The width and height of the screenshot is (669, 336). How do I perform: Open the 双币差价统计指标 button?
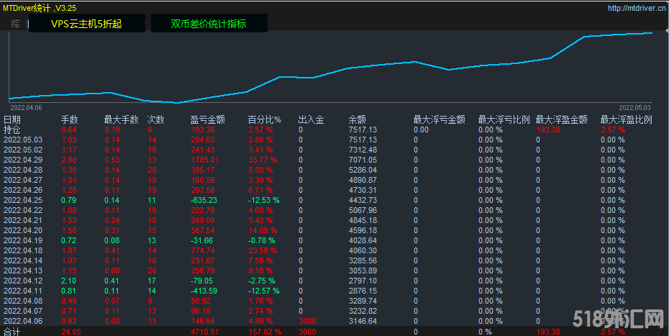[x=209, y=24]
